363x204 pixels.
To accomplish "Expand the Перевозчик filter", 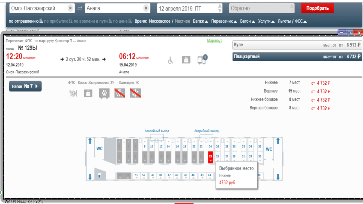I will click(x=224, y=21).
